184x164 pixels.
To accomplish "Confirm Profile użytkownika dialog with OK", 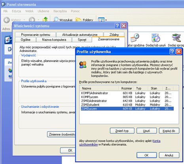I will pyautogui.click(x=147, y=155).
